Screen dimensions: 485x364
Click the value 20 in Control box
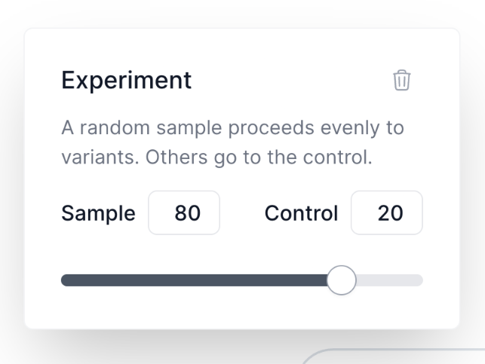pyautogui.click(x=390, y=213)
